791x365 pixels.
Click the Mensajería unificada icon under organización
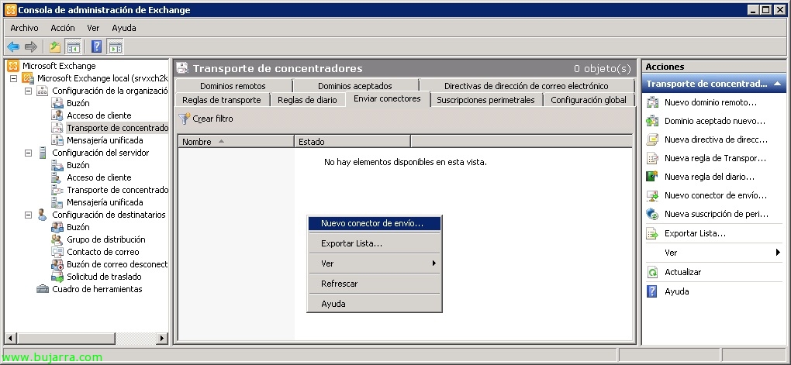pos(57,141)
